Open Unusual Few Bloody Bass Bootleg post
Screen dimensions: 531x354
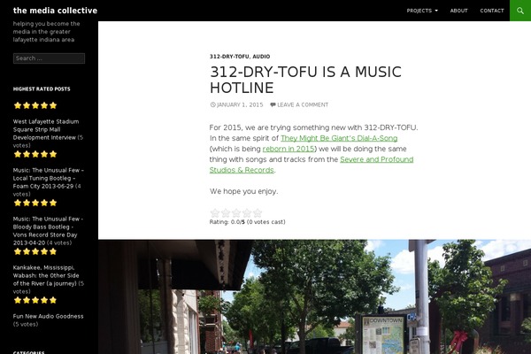click(48, 231)
